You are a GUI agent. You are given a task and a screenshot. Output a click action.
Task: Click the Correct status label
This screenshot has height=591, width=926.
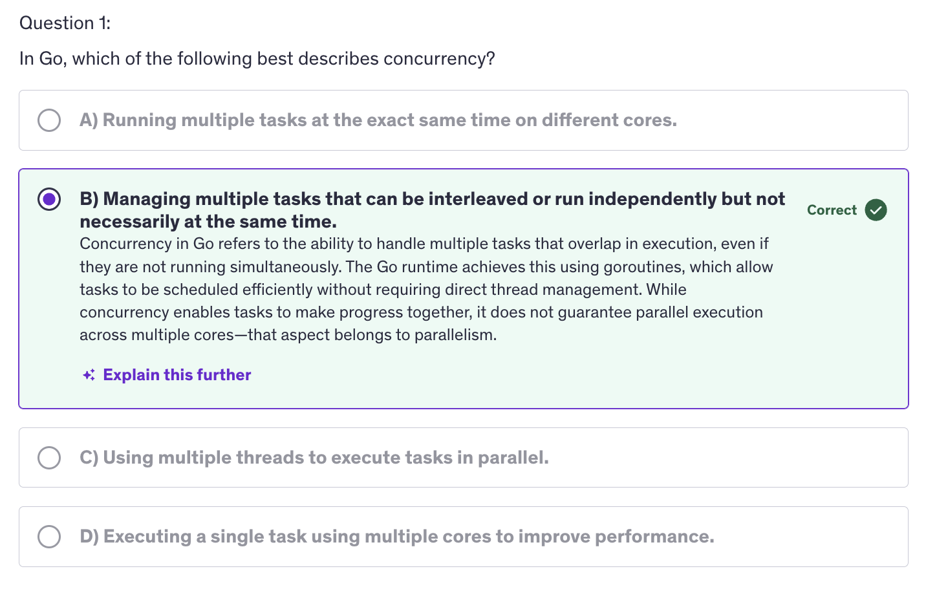[x=832, y=210]
